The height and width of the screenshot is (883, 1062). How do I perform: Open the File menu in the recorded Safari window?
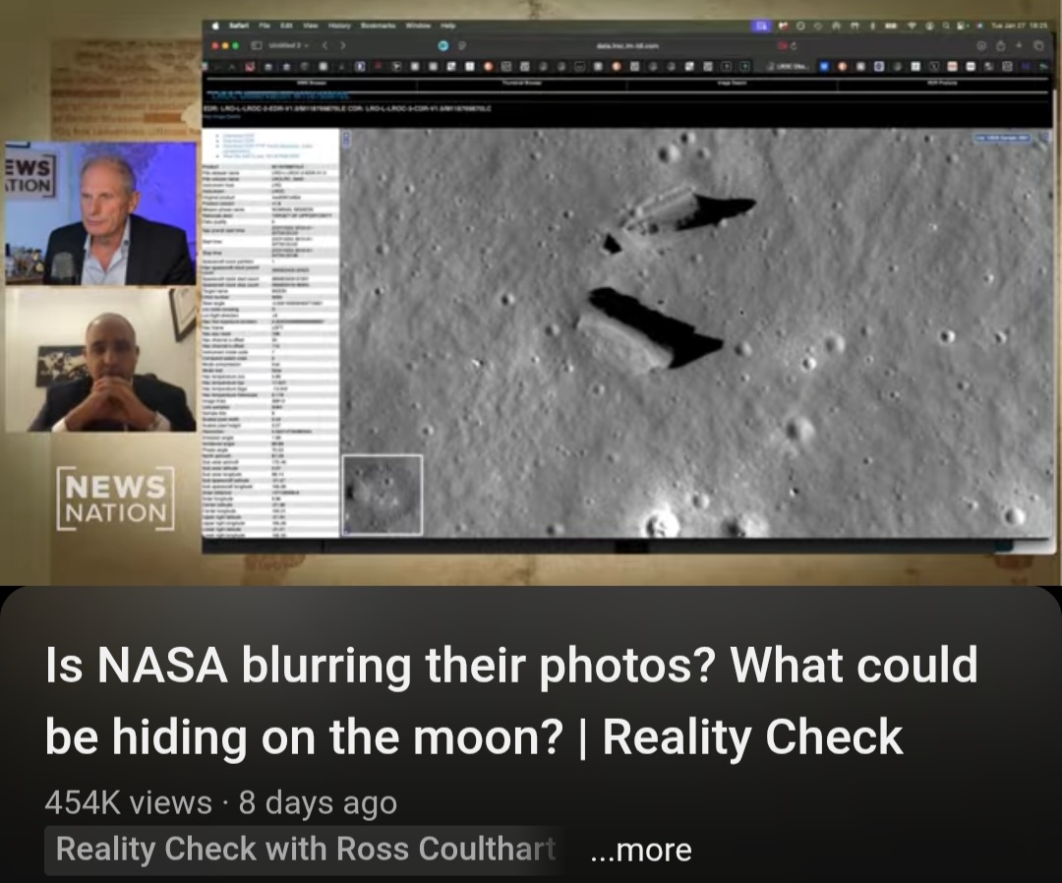click(x=265, y=26)
